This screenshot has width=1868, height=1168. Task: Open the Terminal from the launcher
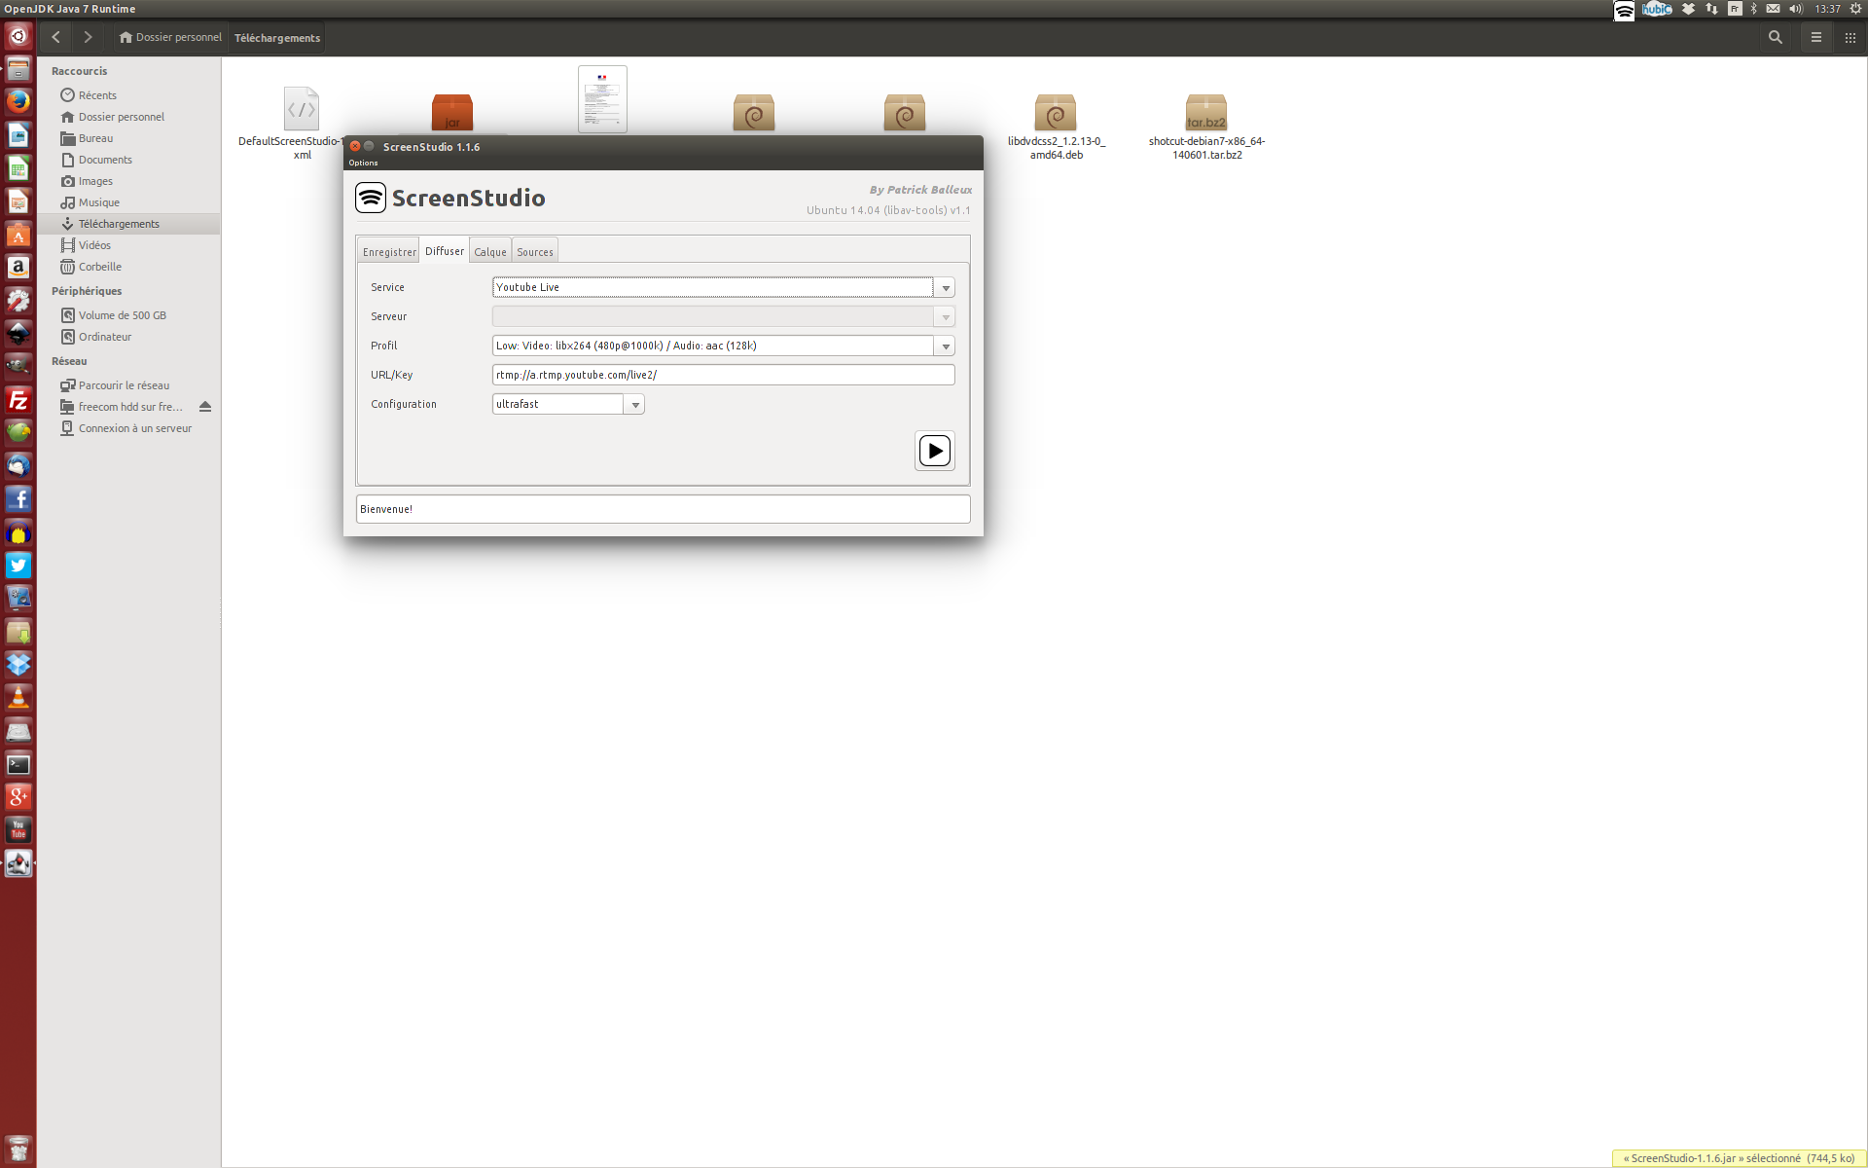[18, 764]
